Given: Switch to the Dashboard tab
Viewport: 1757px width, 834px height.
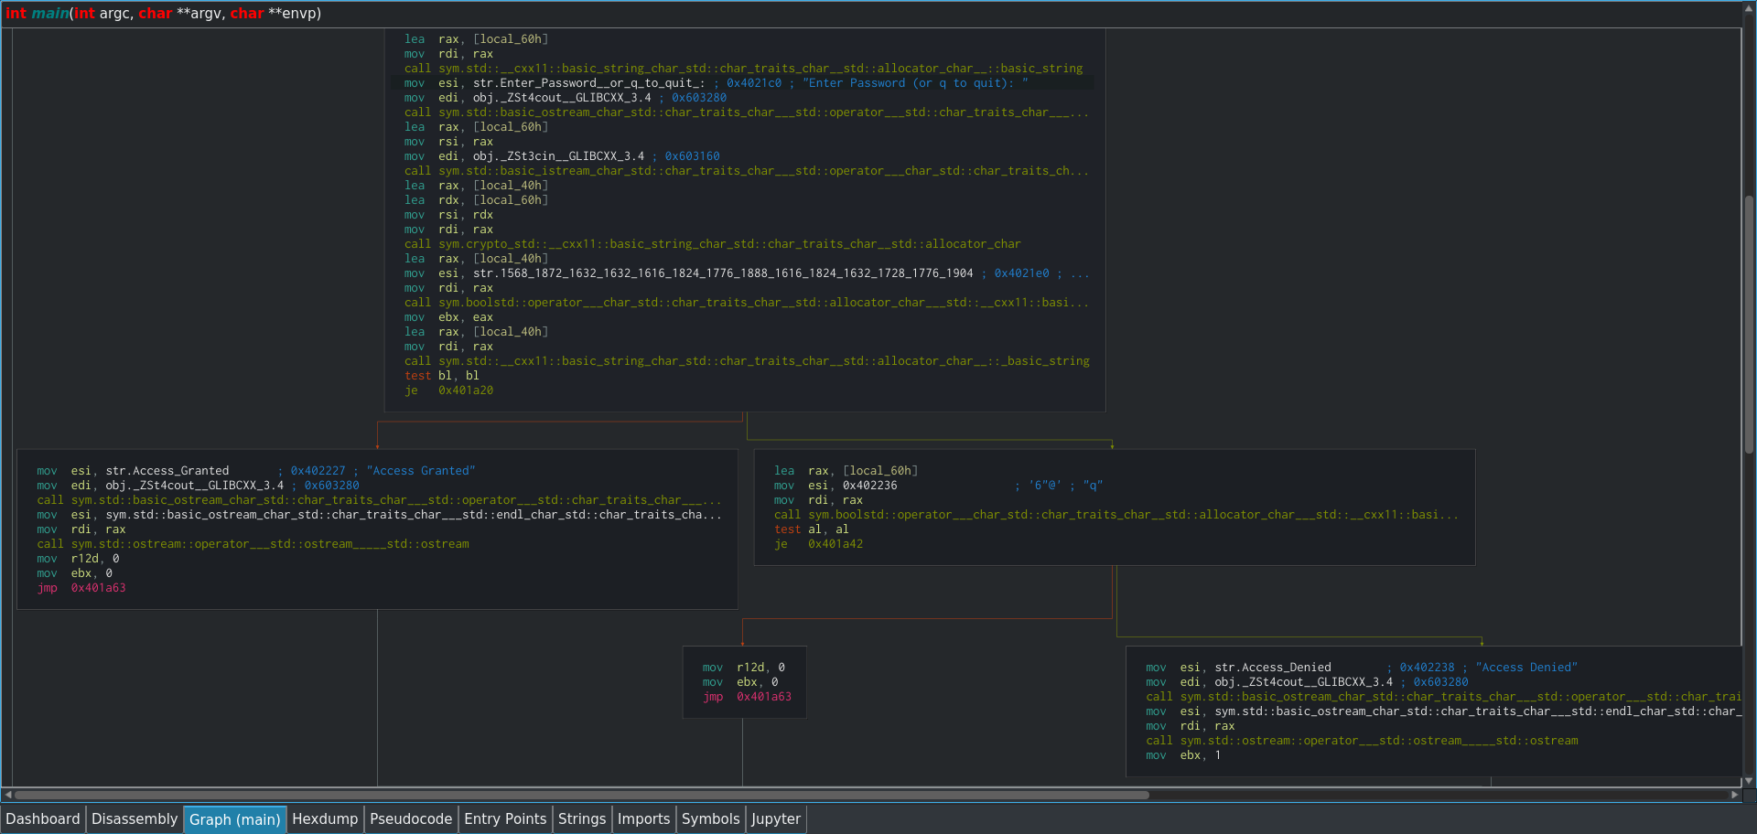Looking at the screenshot, I should point(43,819).
